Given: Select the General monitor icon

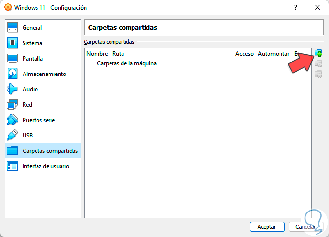Looking at the screenshot, I should click(x=13, y=28).
